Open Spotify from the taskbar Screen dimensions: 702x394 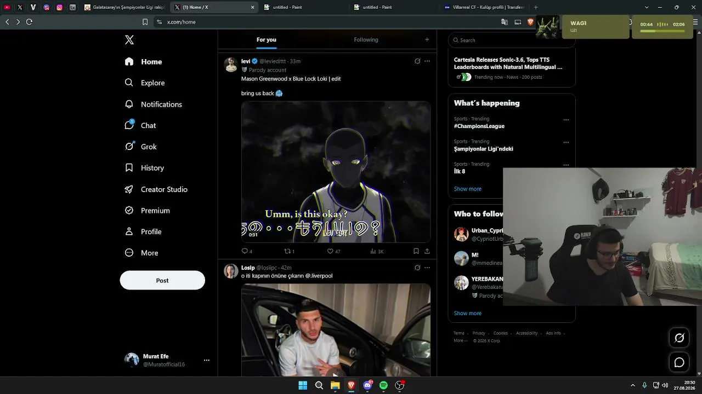click(x=383, y=385)
